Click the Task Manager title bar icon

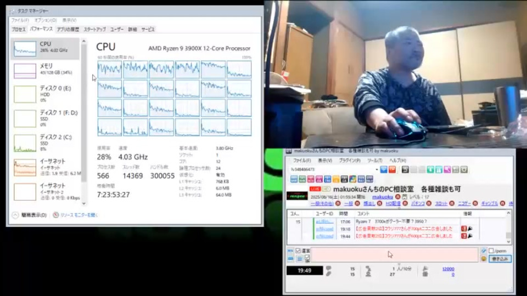[x=13, y=11]
